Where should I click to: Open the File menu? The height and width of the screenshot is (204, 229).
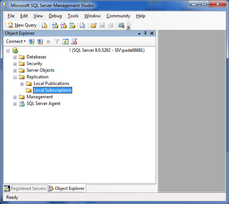[11, 16]
